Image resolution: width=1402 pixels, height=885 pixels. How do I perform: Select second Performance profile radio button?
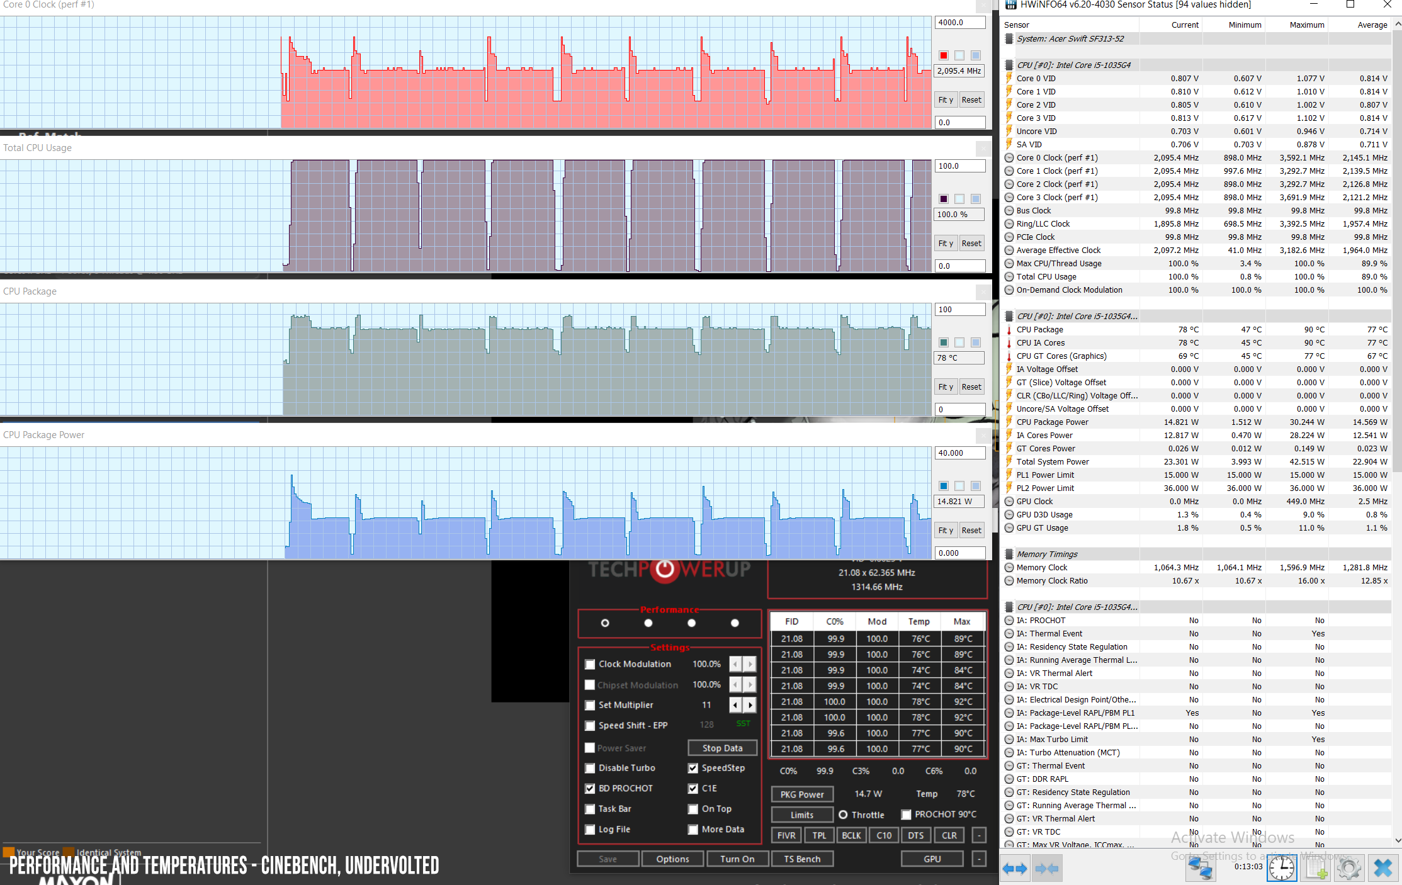(x=648, y=623)
